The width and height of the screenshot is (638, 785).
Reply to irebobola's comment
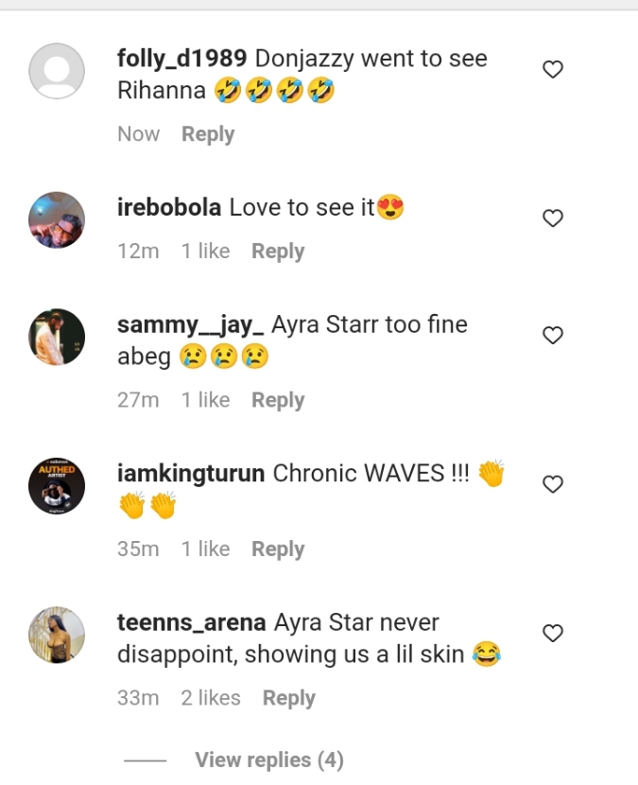pyautogui.click(x=278, y=252)
